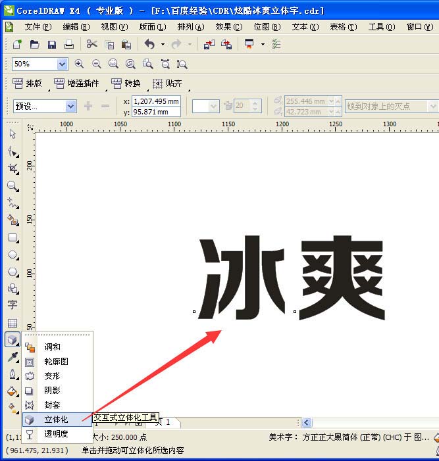The width and height of the screenshot is (439, 461).
Task: Save the document with the floppy disk icon
Action: [x=52, y=45]
